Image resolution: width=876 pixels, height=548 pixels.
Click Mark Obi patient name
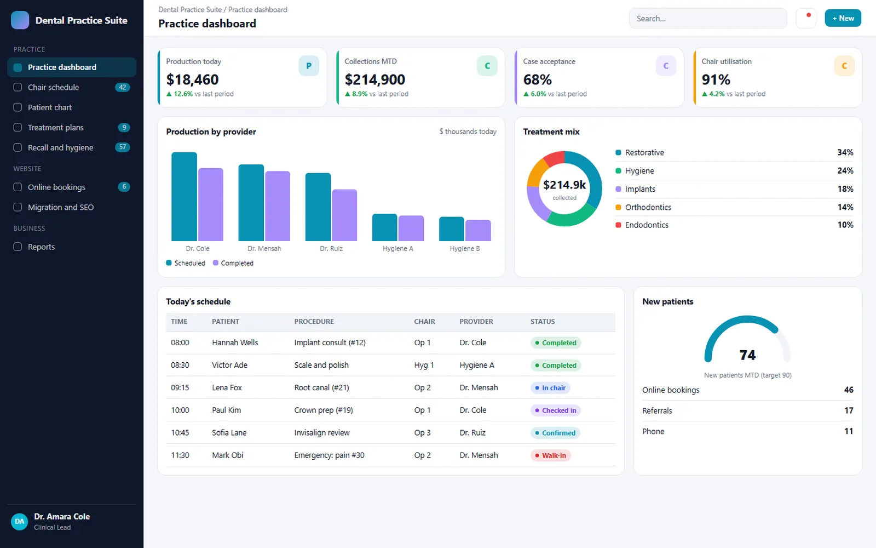(x=228, y=455)
